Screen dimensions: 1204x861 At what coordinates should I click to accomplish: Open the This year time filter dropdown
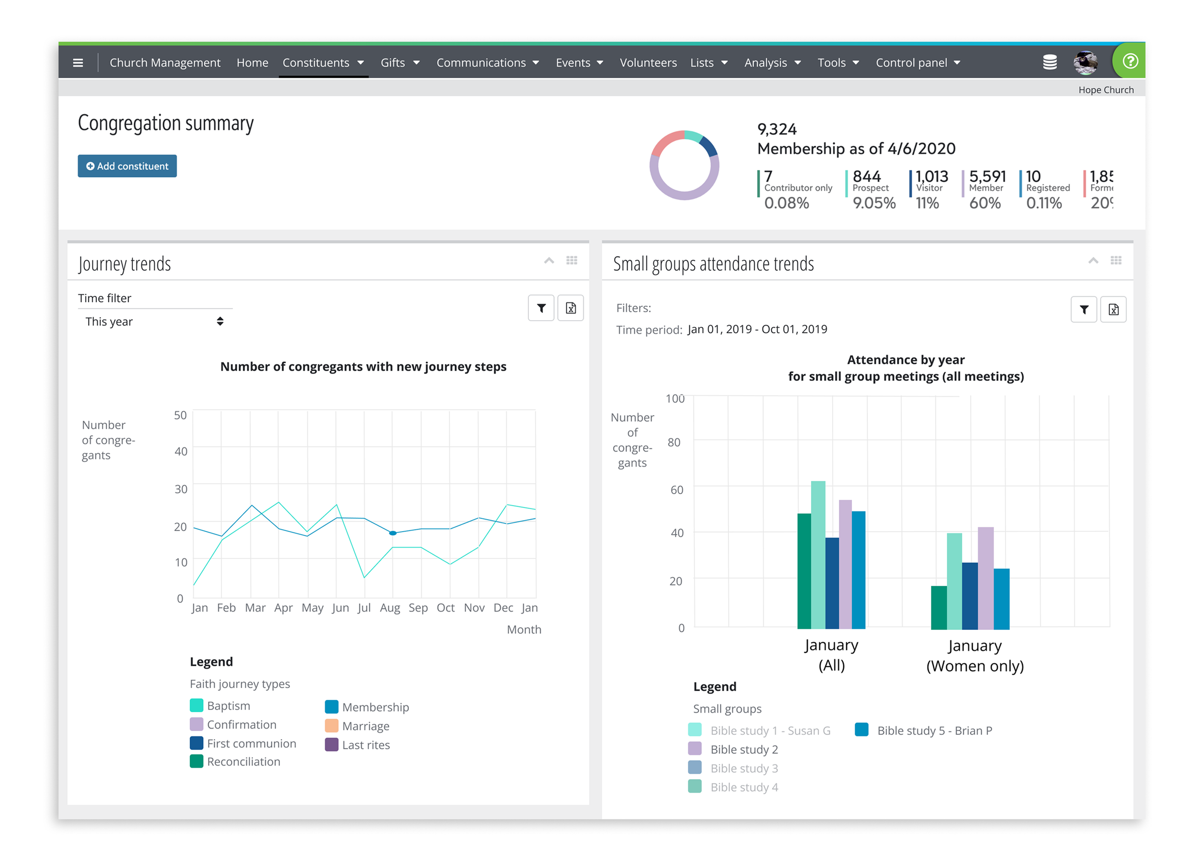click(x=154, y=321)
